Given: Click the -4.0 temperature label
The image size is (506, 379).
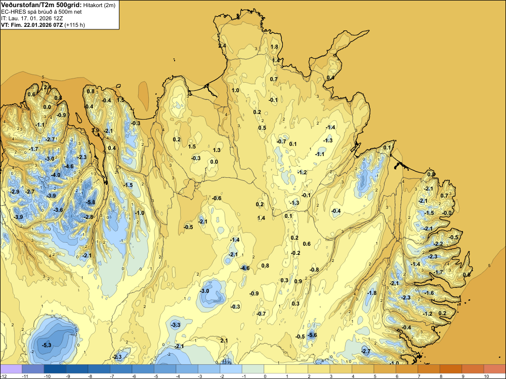Looking at the screenshot, I should coord(56,175).
